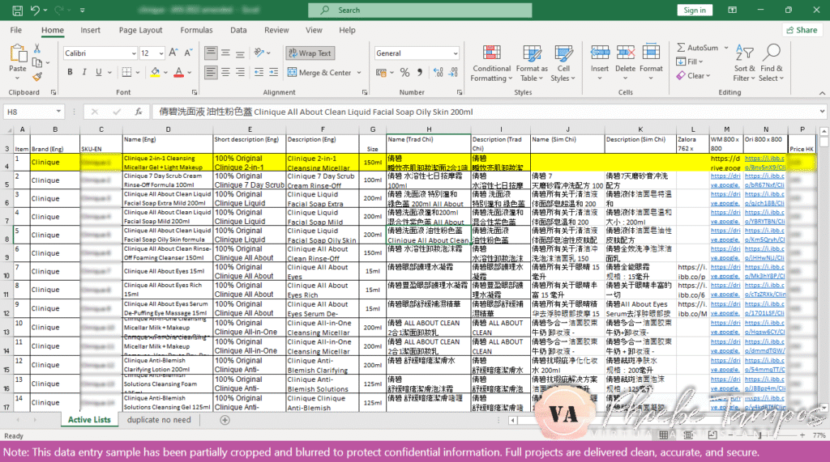The height and width of the screenshot is (462, 830).
Task: Toggle Wrap Text on selected cell
Action: tap(310, 53)
